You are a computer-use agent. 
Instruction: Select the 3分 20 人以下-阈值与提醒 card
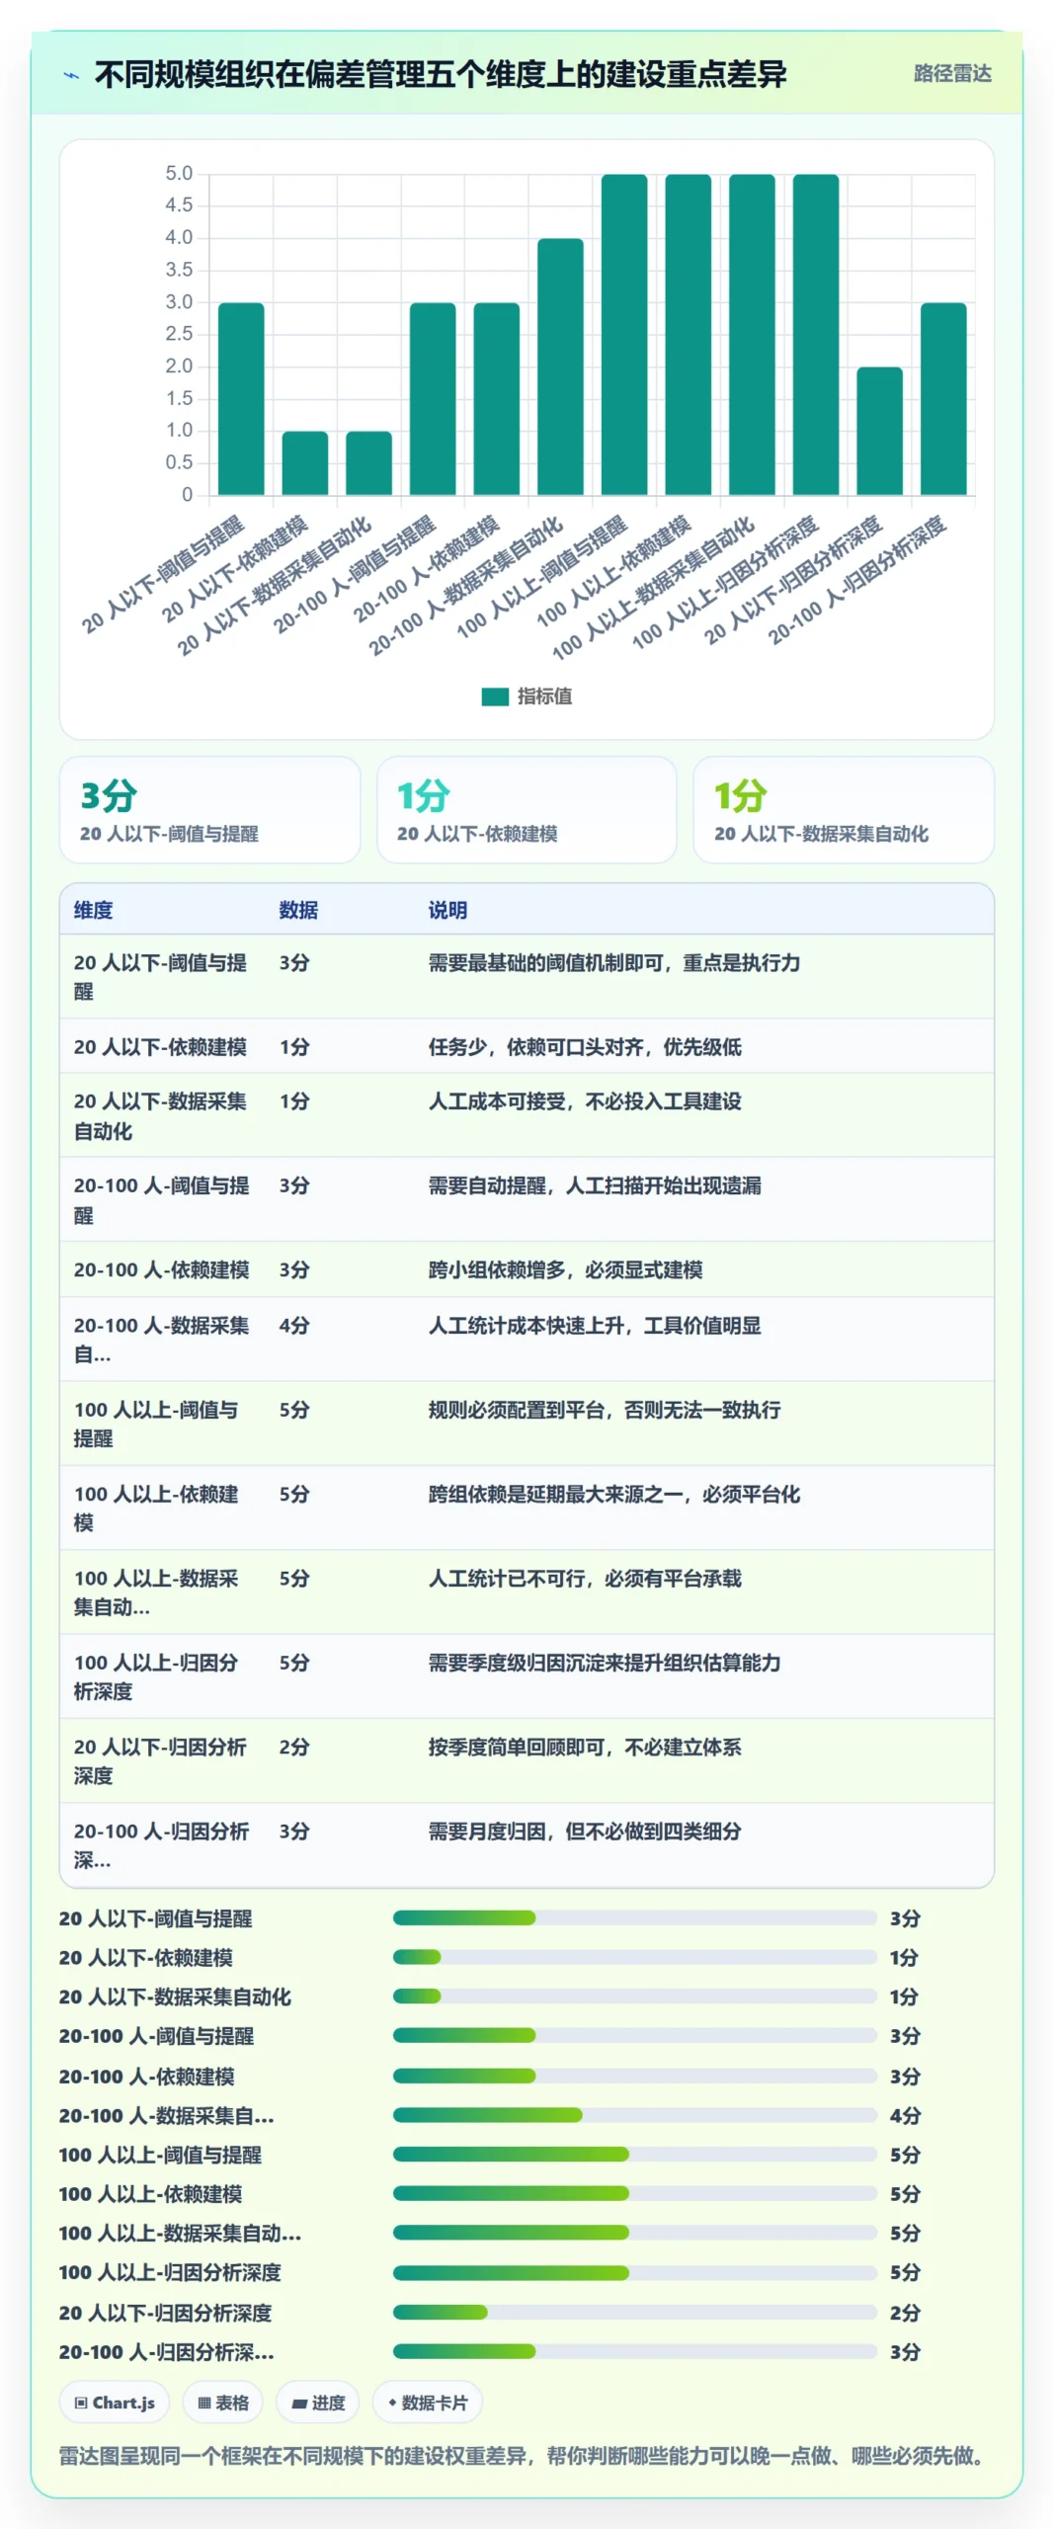(x=209, y=810)
